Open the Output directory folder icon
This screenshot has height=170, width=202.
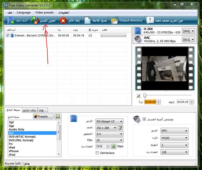point(114,21)
